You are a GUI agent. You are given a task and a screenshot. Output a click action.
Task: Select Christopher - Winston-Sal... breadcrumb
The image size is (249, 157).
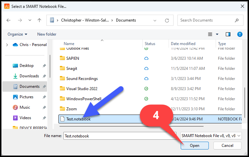click(85, 20)
